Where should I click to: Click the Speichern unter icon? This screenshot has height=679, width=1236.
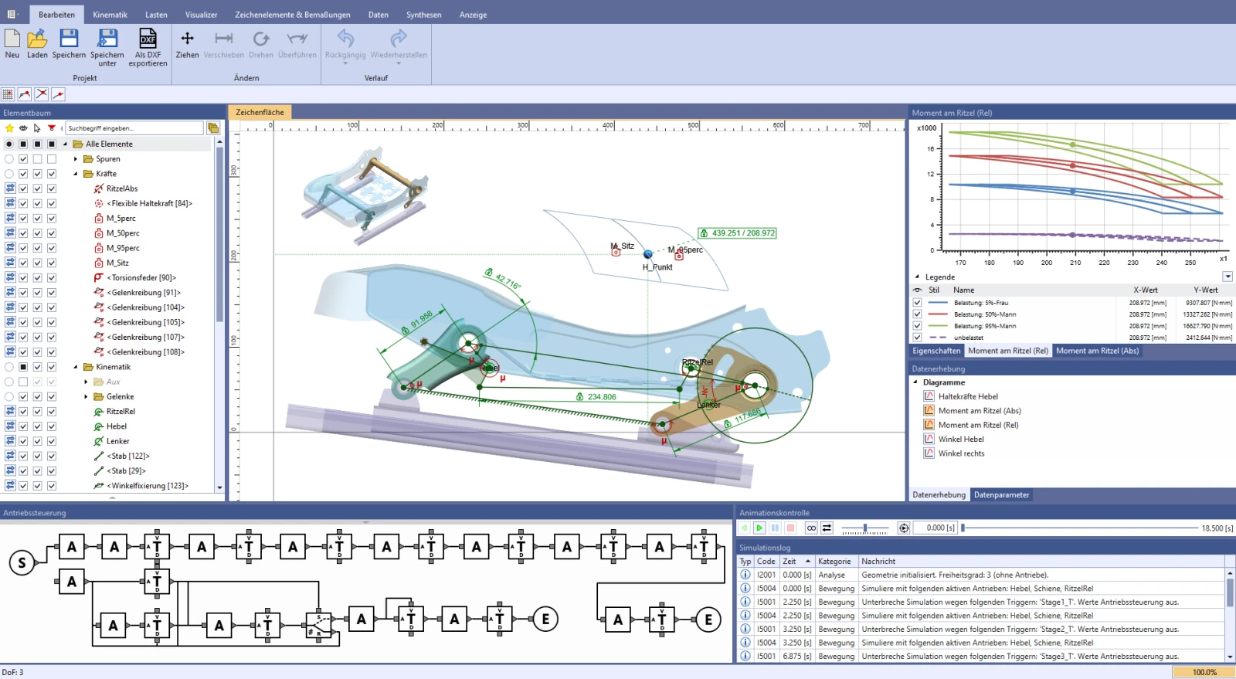point(107,48)
